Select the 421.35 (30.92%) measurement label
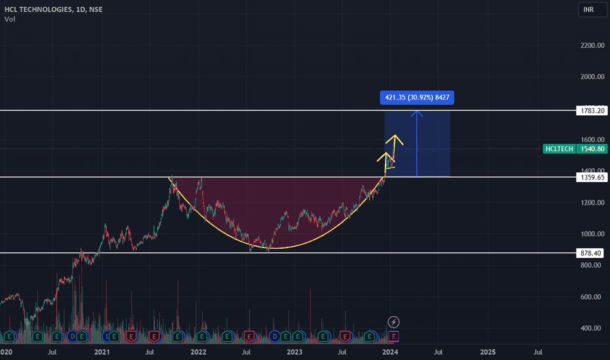Image resolution: width=610 pixels, height=360 pixels. [417, 98]
